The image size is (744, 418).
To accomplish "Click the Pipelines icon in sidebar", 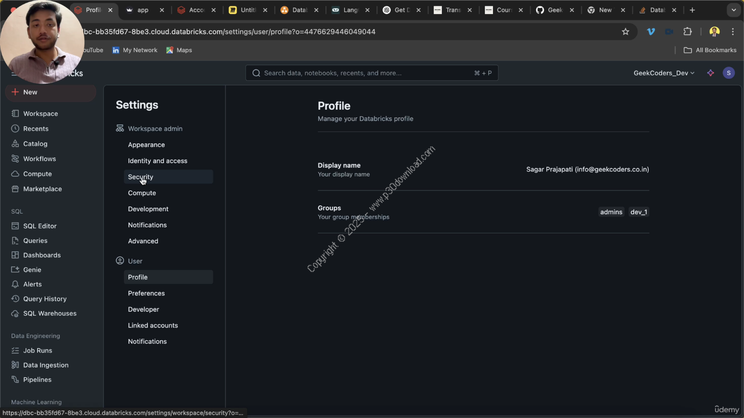I will [15, 380].
